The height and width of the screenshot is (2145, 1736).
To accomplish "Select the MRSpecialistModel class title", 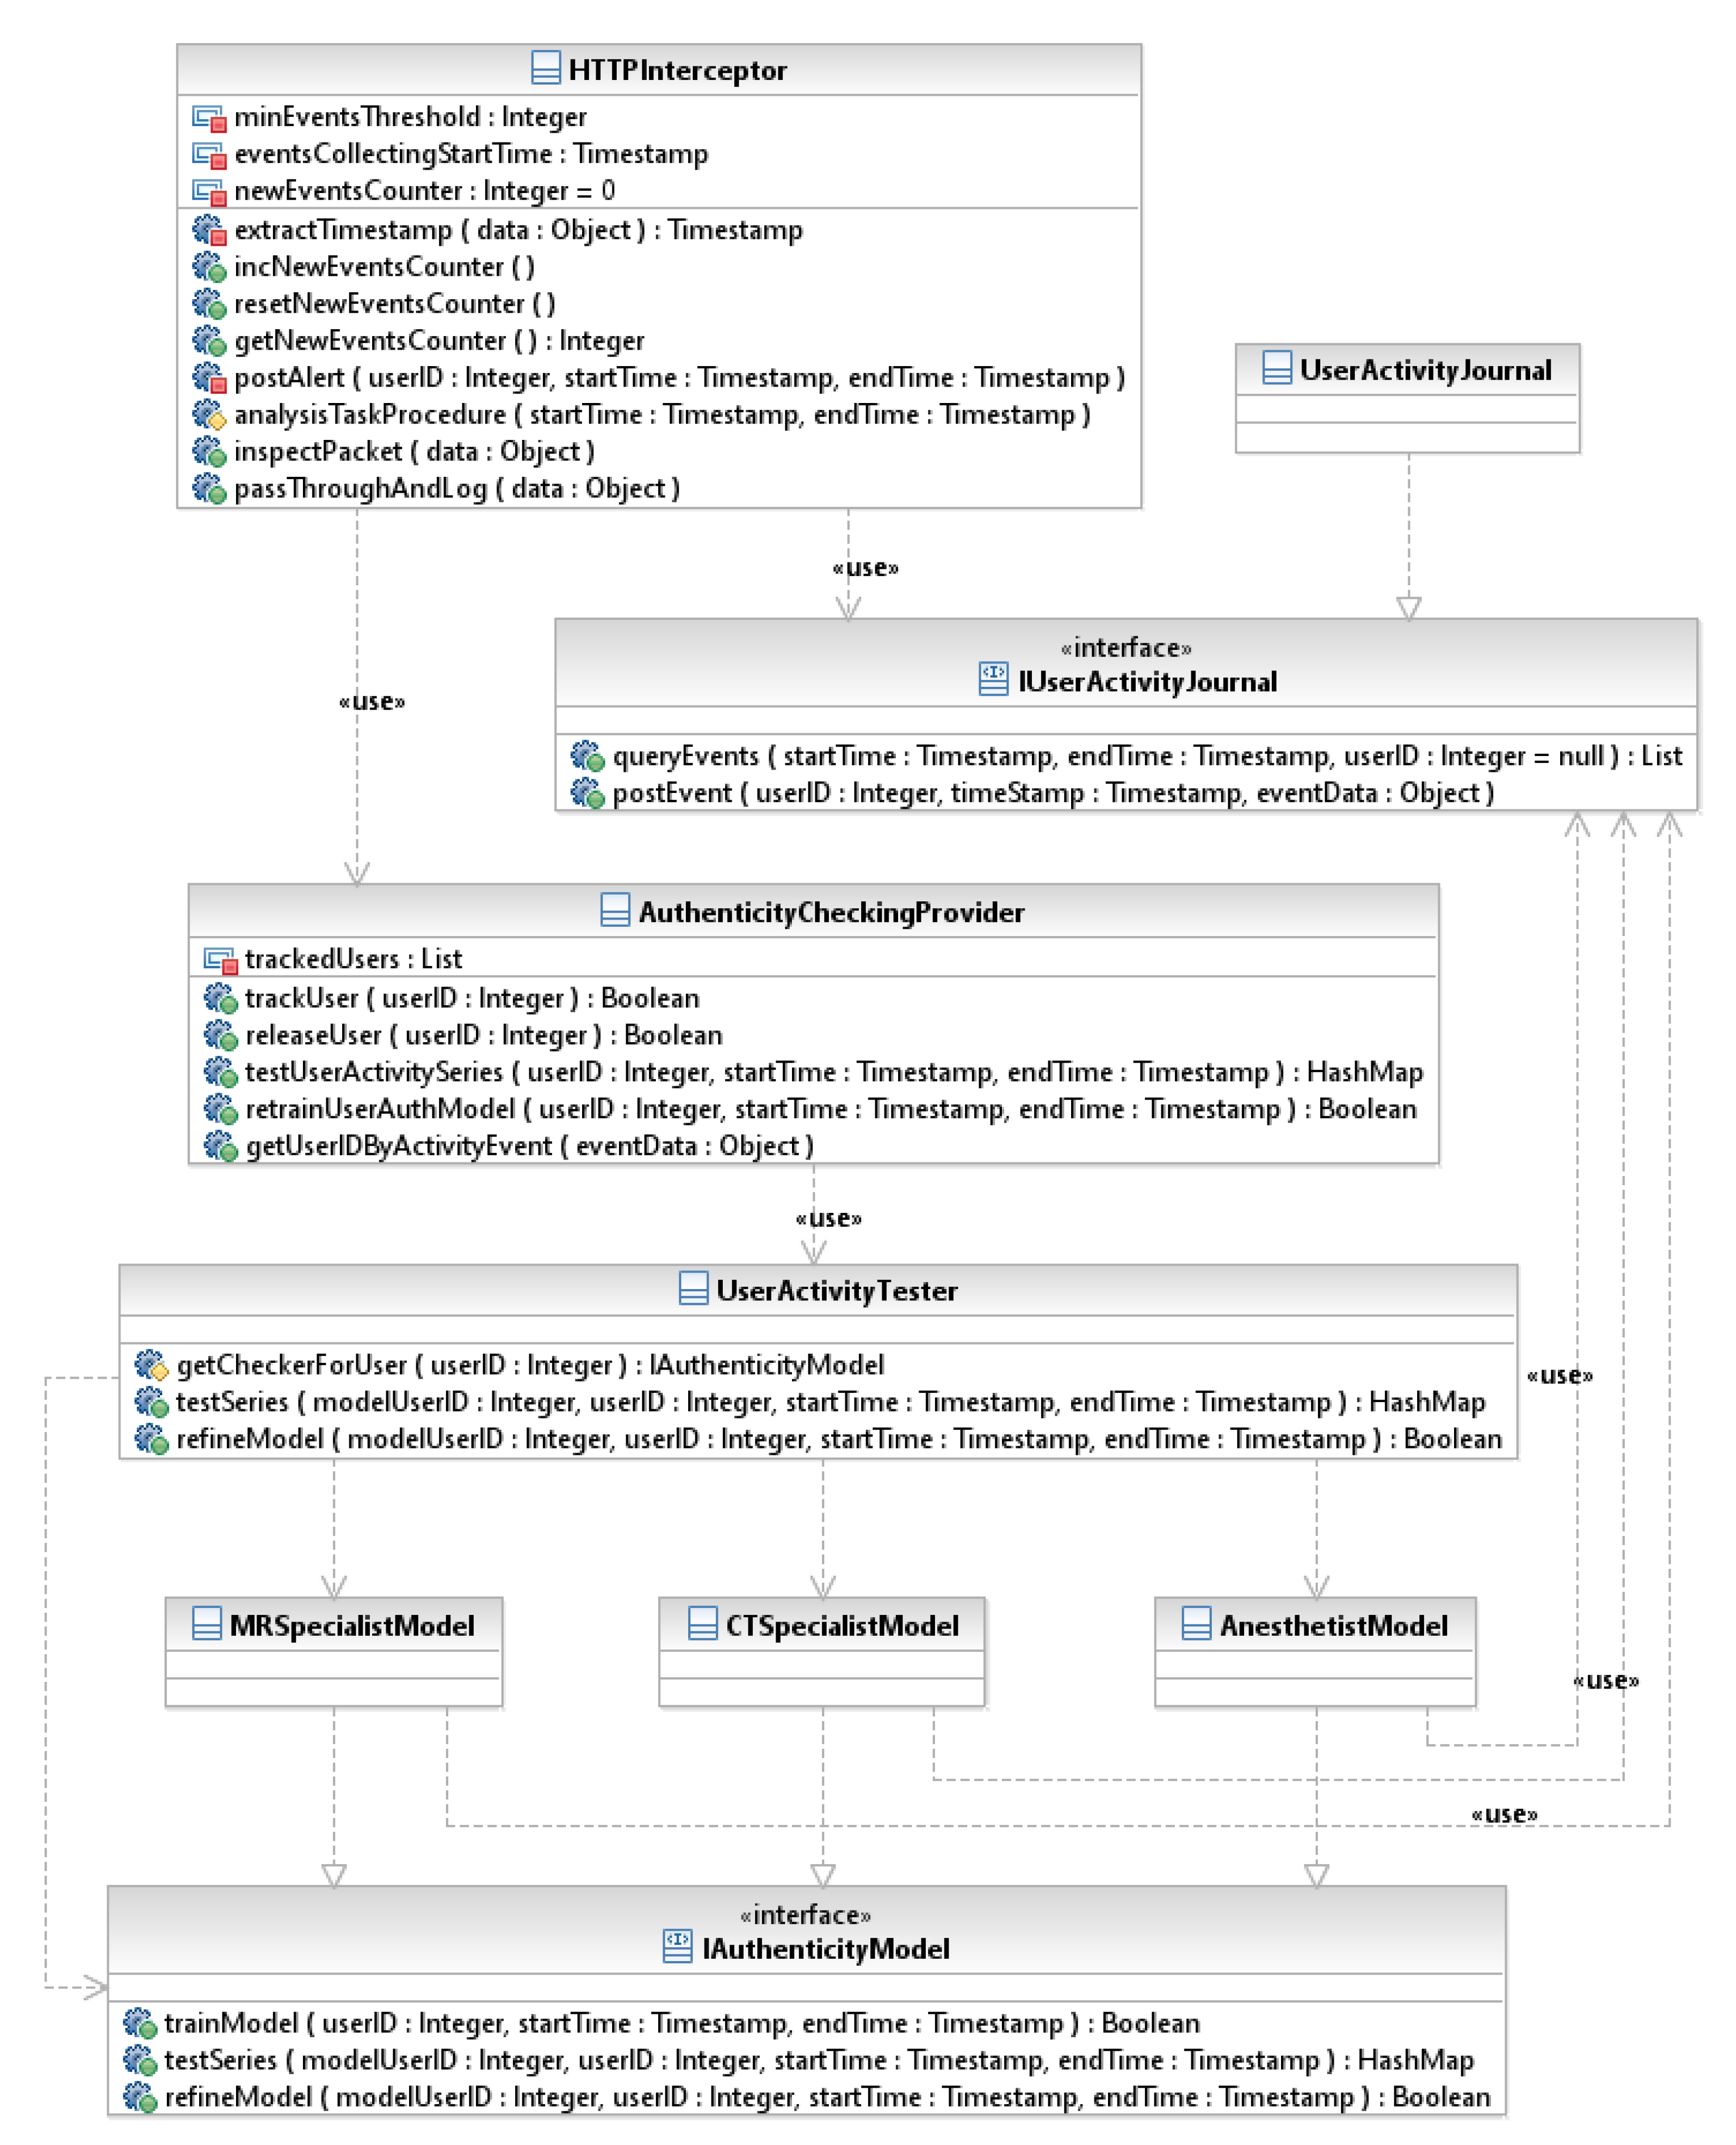I will 352,1625.
